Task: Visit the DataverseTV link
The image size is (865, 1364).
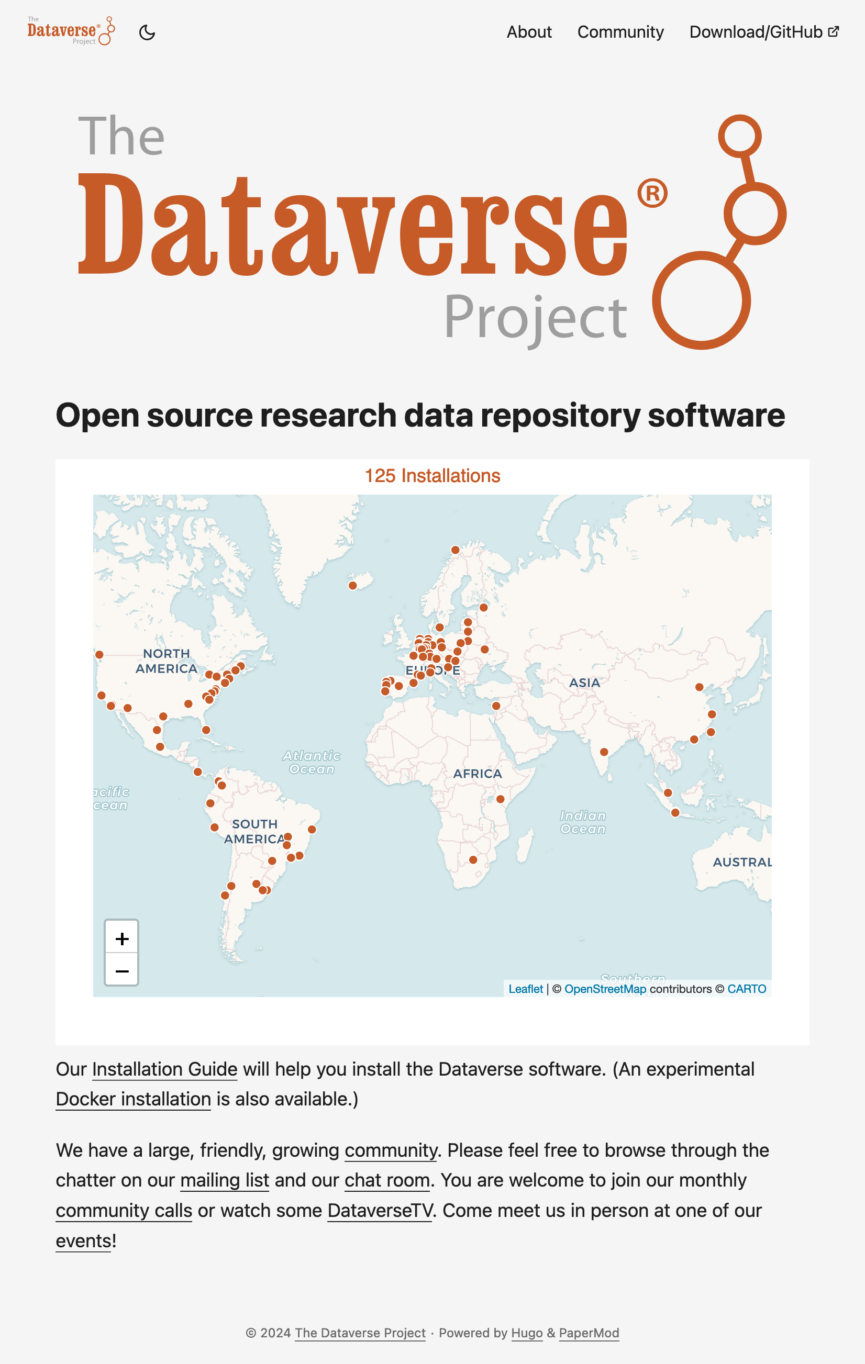Action: tap(380, 1211)
